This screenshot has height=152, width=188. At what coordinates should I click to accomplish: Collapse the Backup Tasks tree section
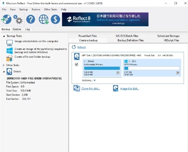pos(4,36)
